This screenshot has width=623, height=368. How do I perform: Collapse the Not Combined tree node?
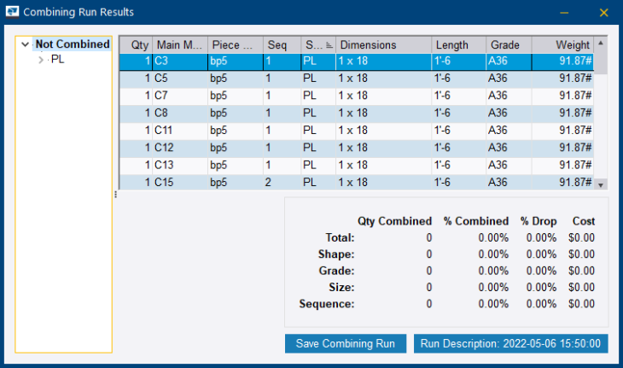[x=25, y=44]
